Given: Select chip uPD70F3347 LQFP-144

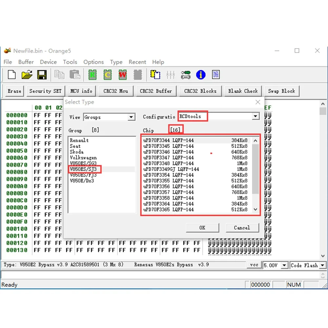Looking at the screenshot, I should [x=195, y=157].
